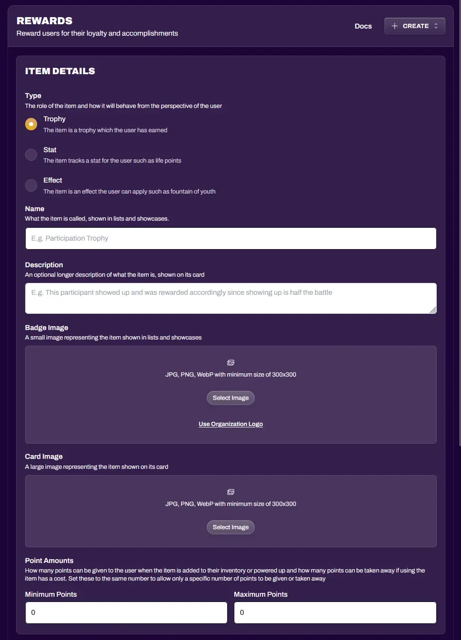
Task: Open the CREATE dropdown button
Action: pyautogui.click(x=414, y=26)
